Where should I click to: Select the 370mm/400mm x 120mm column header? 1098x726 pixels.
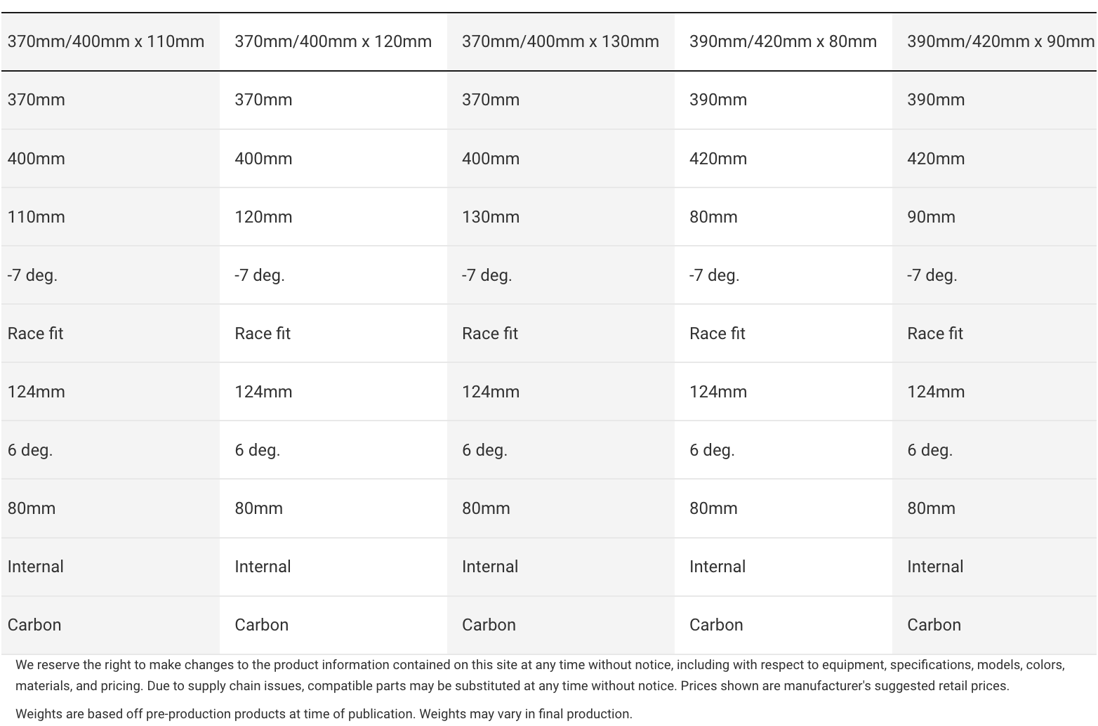[x=333, y=41]
